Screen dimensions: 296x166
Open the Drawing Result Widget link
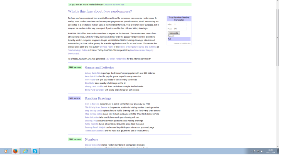(95, 128)
